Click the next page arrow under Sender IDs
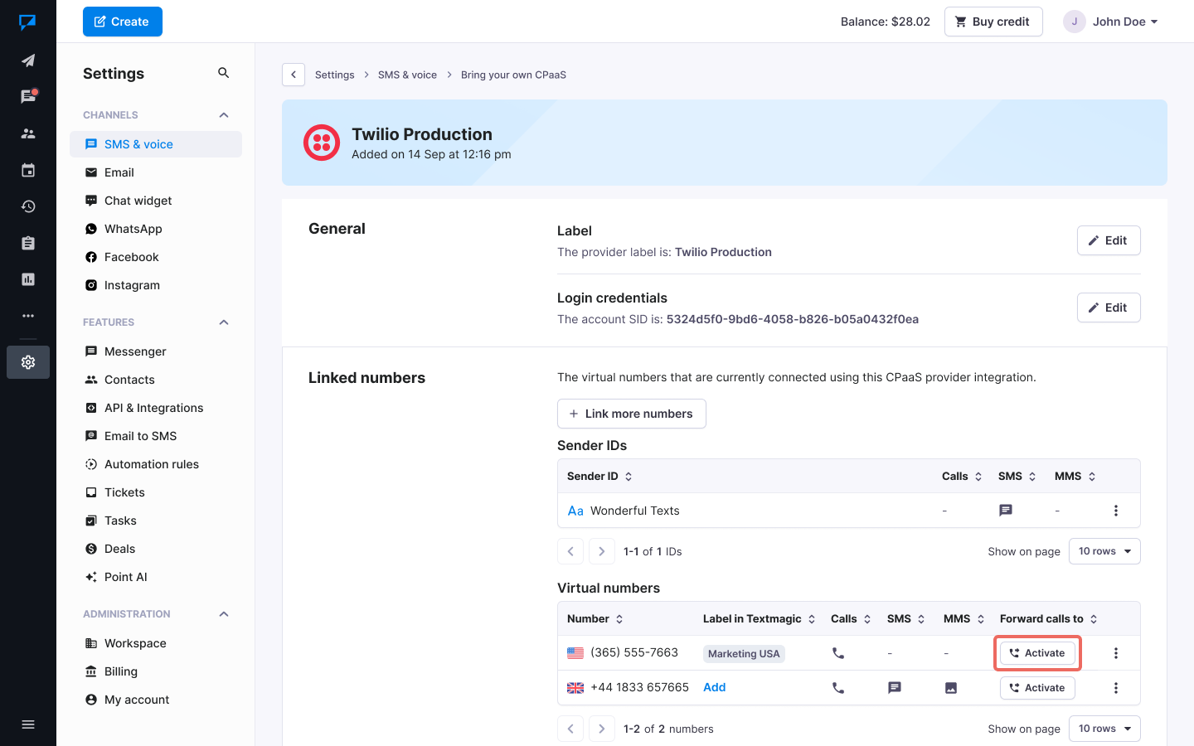Viewport: 1194px width, 746px height. pos(601,550)
